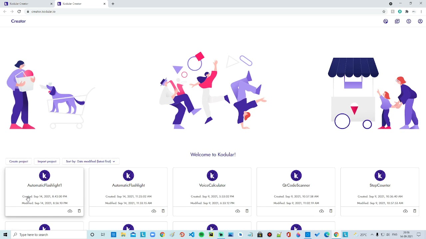The image size is (426, 239).
Task: Open the user account icon in Kodular header
Action: [420, 21]
